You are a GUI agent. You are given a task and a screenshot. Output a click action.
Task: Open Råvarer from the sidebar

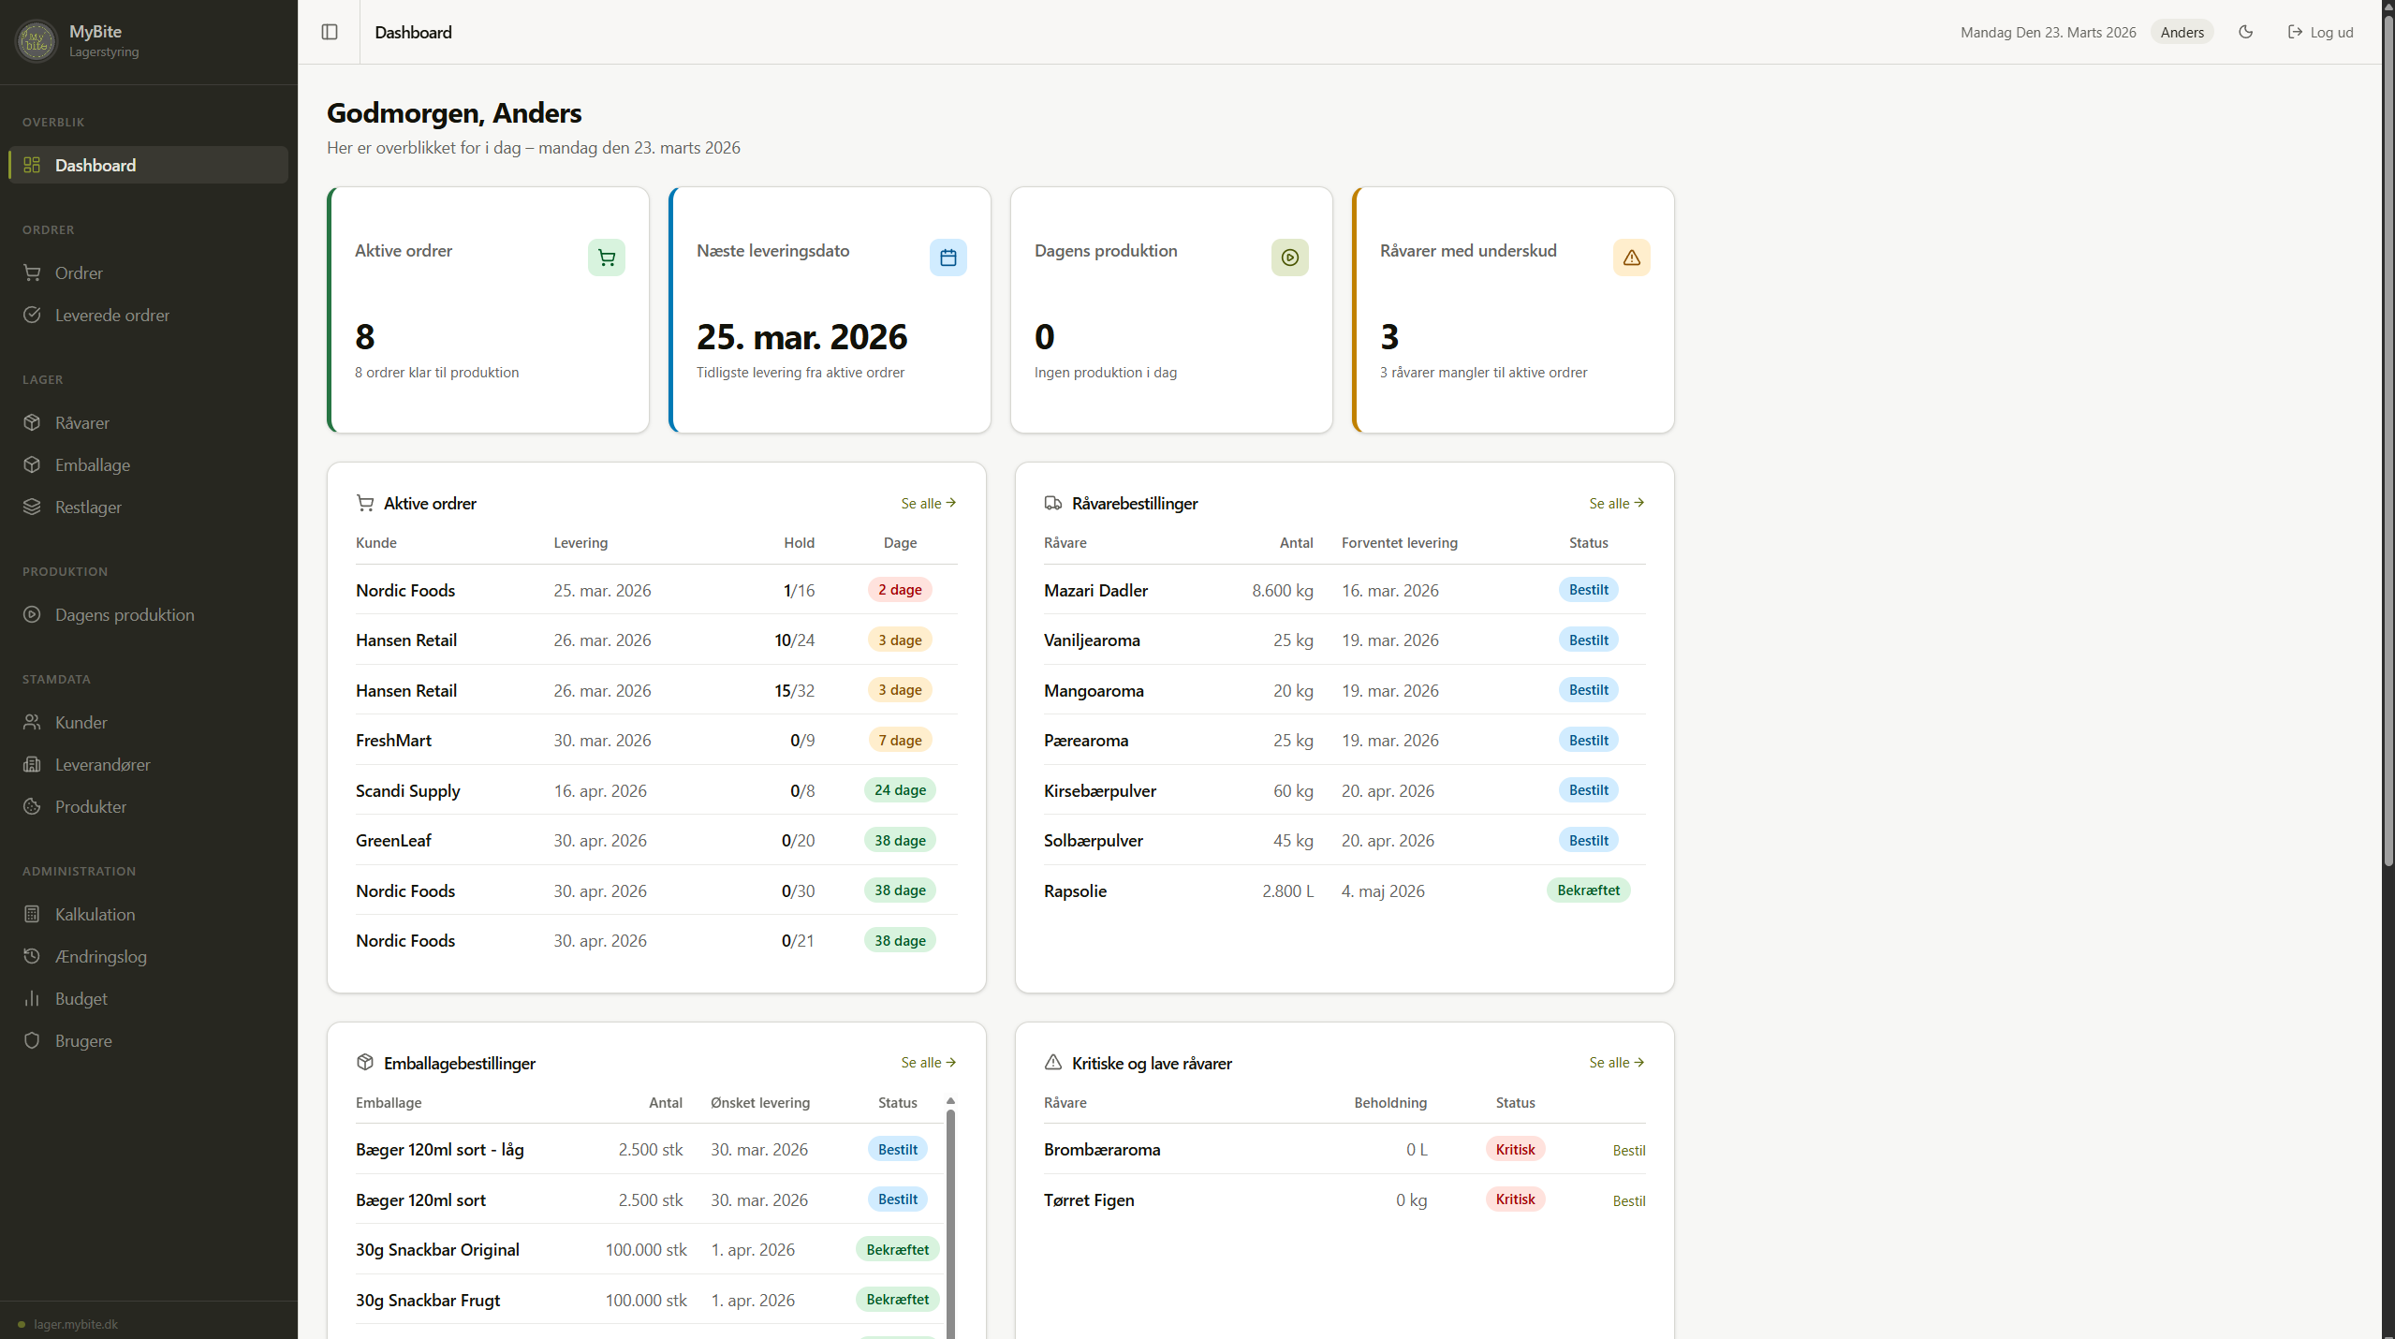[82, 422]
